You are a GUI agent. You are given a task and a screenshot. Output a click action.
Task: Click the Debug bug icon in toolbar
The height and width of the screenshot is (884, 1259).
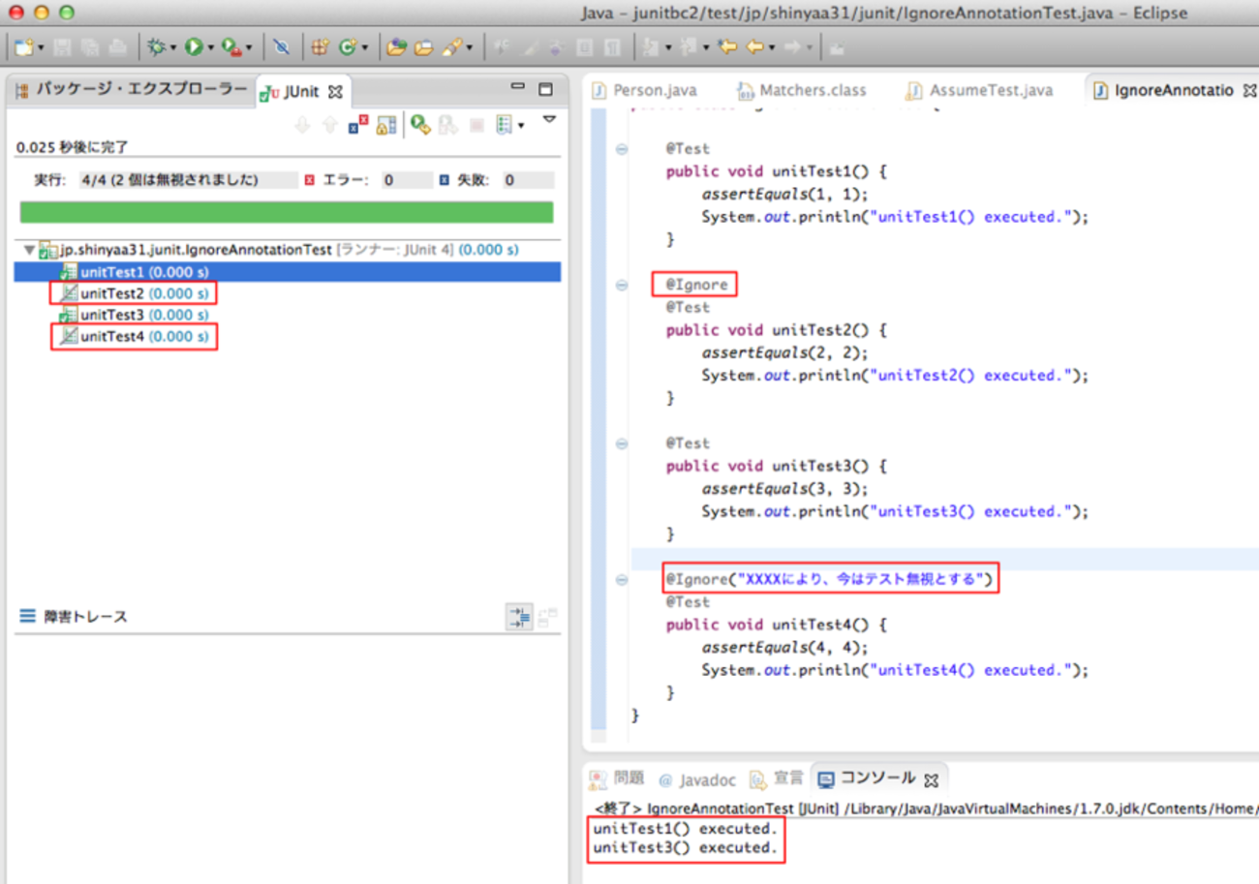tap(156, 46)
